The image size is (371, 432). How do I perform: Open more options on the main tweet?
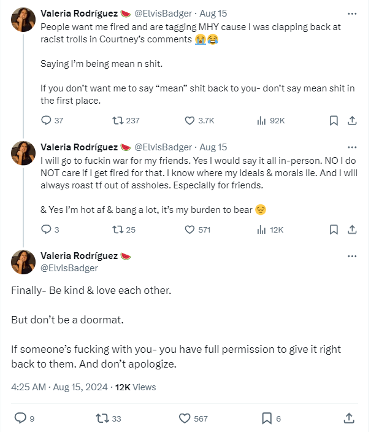tap(352, 256)
